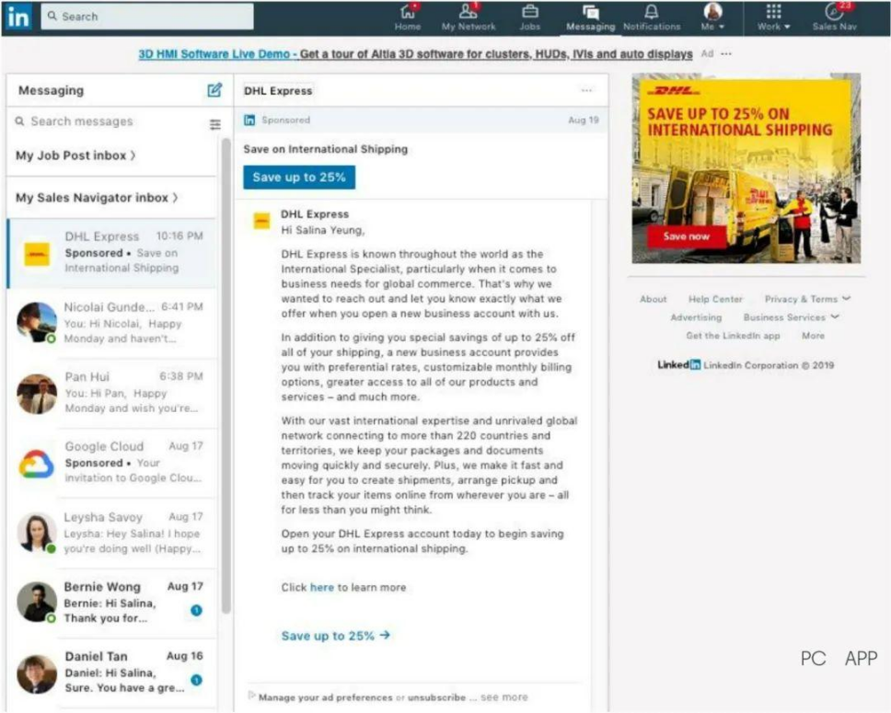Open conversation with Daniel Tan
Screen dimensions: 891x713
click(x=112, y=673)
